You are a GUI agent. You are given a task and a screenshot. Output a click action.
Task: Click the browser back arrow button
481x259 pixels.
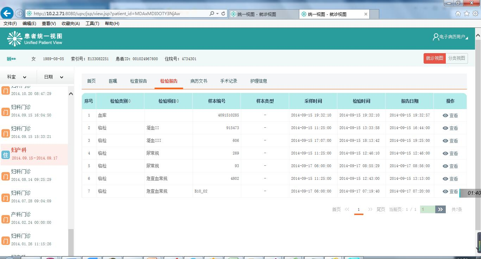tap(7, 13)
